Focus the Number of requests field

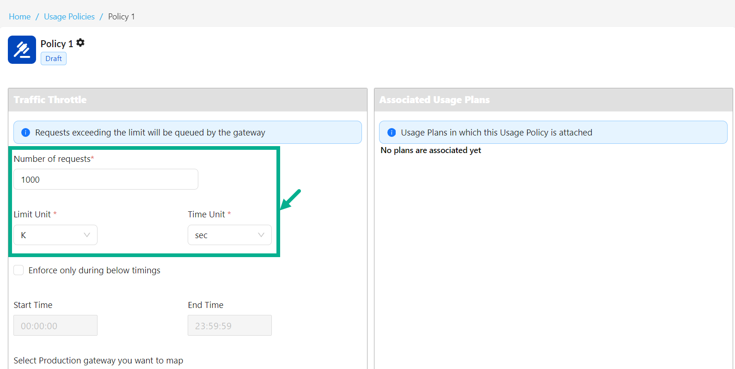coord(106,179)
